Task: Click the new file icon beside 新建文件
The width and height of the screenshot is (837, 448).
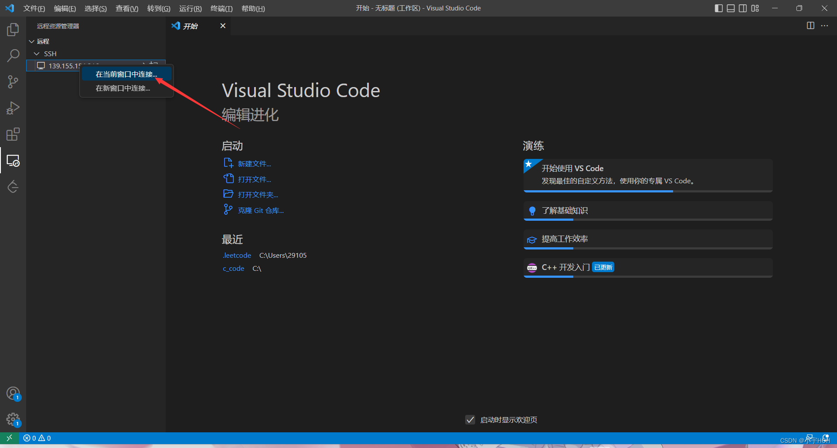Action: 228,163
